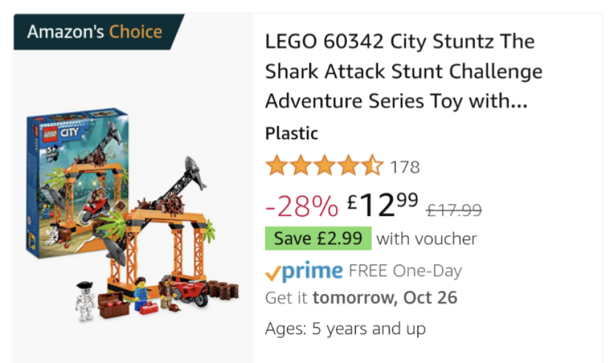Click the orange Prime checkmark icon
Image resolution: width=614 pixels, height=363 pixels.
pos(274,273)
